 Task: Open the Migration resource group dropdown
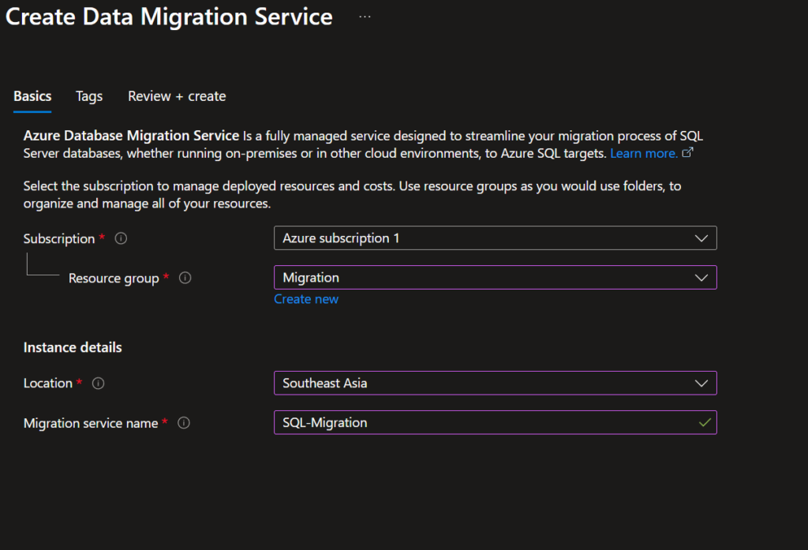(x=495, y=278)
